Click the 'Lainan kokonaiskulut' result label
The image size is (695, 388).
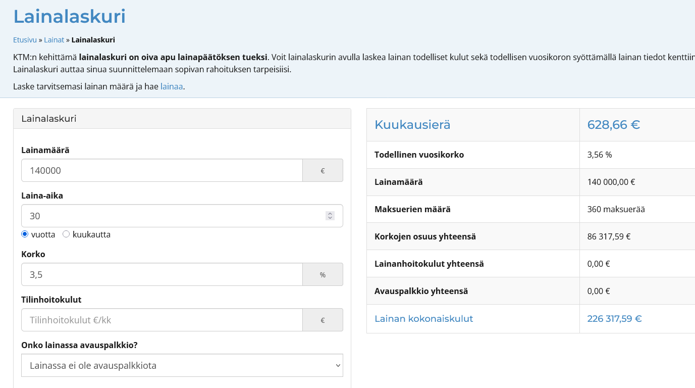(423, 319)
